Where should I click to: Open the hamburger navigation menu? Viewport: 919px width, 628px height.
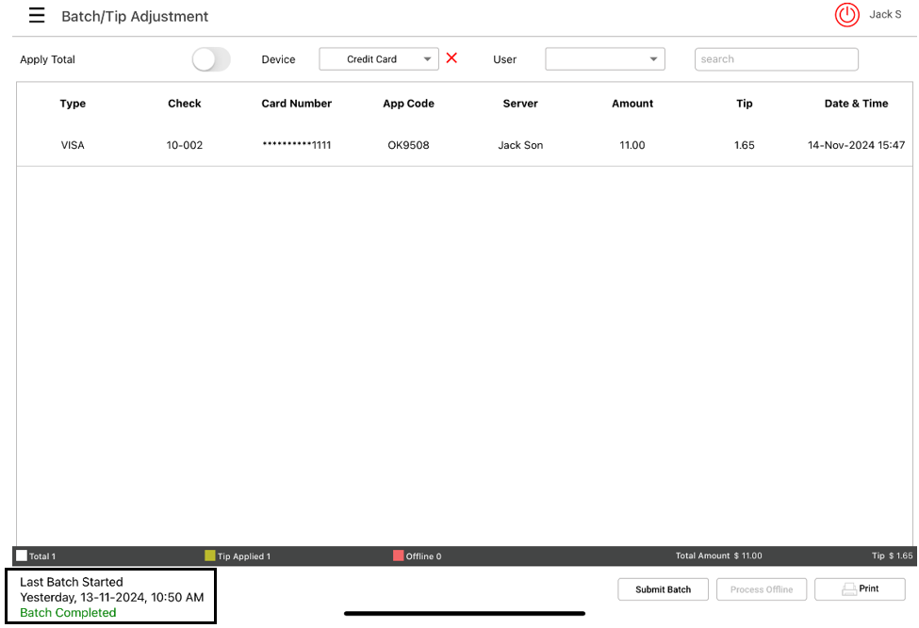click(x=37, y=15)
